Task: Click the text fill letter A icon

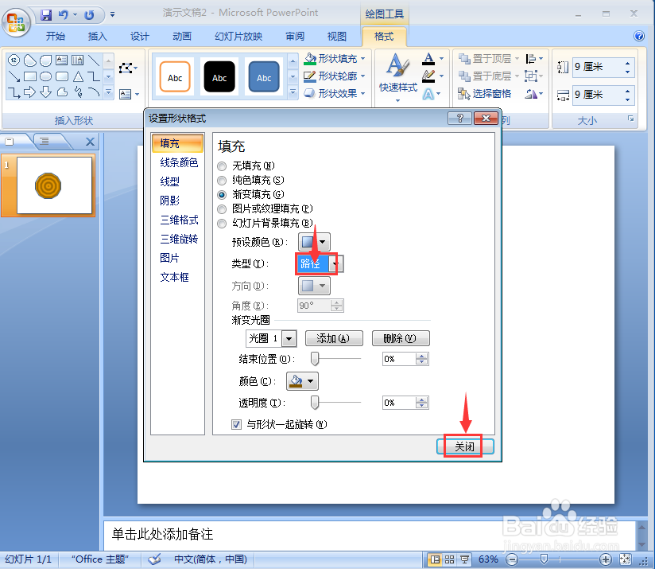Action: click(428, 59)
